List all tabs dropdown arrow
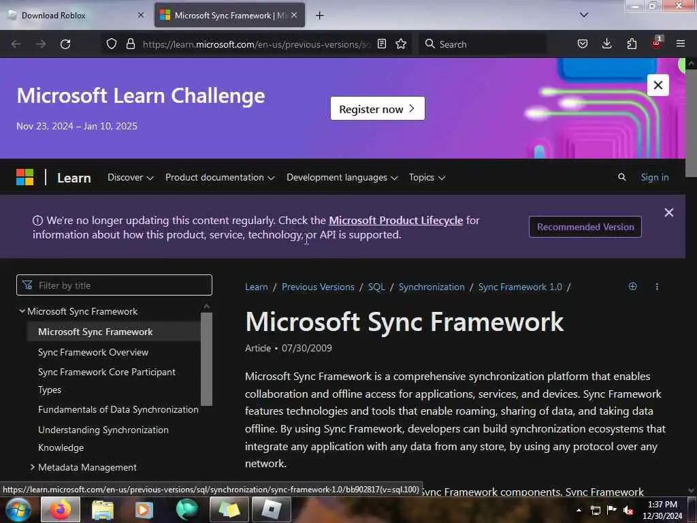Screen dimensions: 697x523 click(x=584, y=15)
